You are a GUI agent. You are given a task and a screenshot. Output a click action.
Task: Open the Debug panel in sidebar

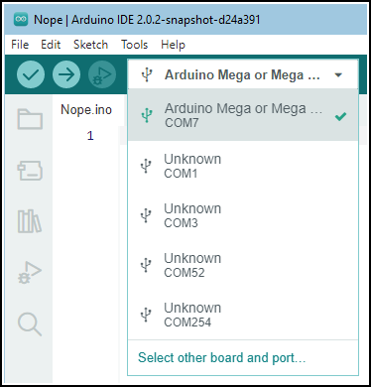[30, 273]
